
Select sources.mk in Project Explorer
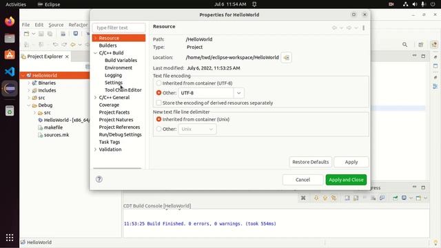click(57, 135)
